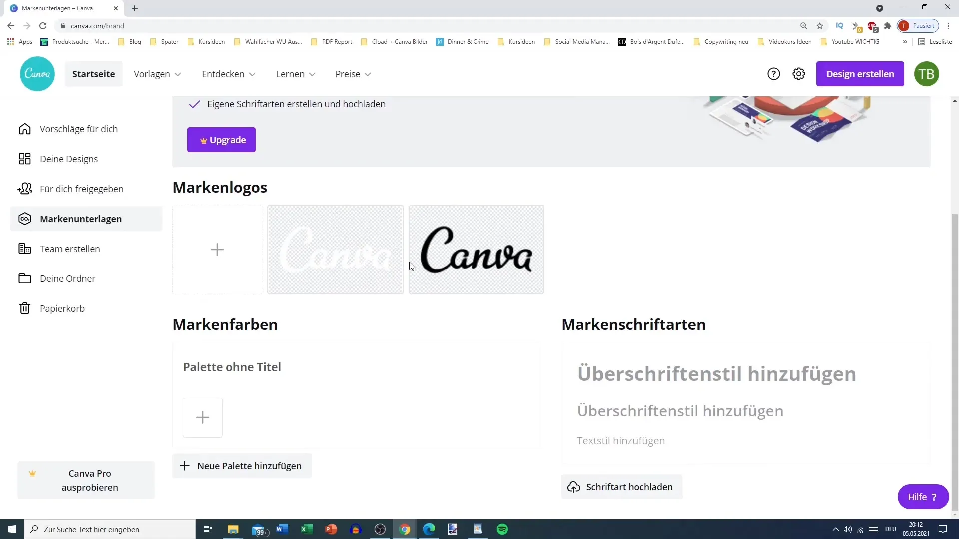Click Design erstellen button
959x539 pixels.
pos(860,74)
